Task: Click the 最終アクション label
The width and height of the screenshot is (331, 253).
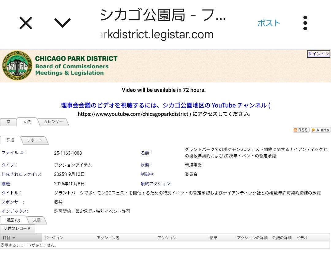Action: click(156, 184)
